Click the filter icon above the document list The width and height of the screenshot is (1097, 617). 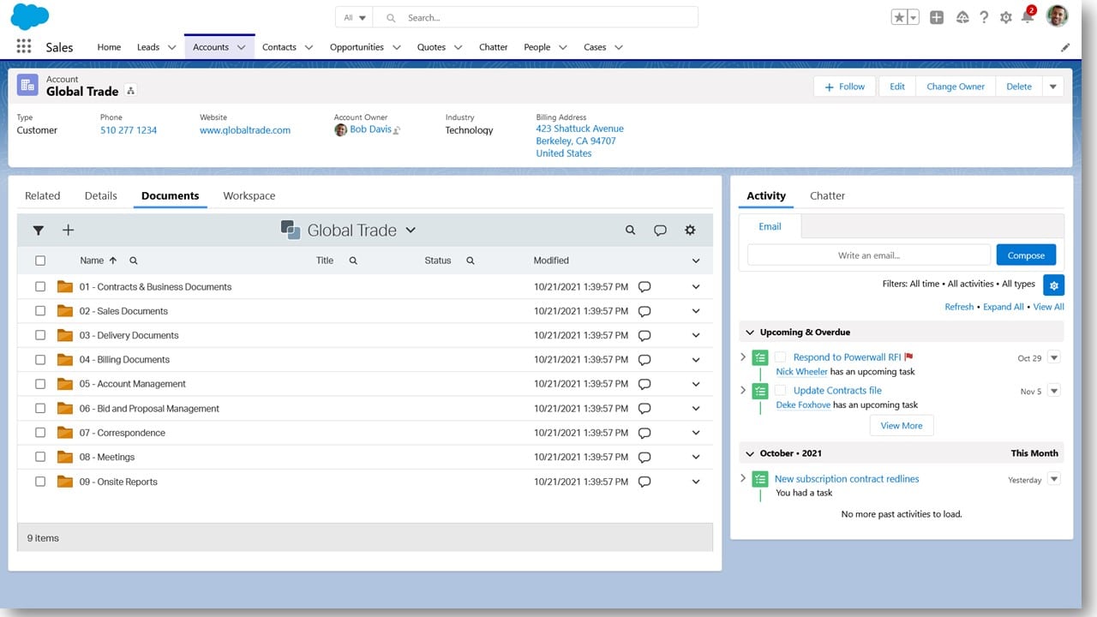[39, 230]
